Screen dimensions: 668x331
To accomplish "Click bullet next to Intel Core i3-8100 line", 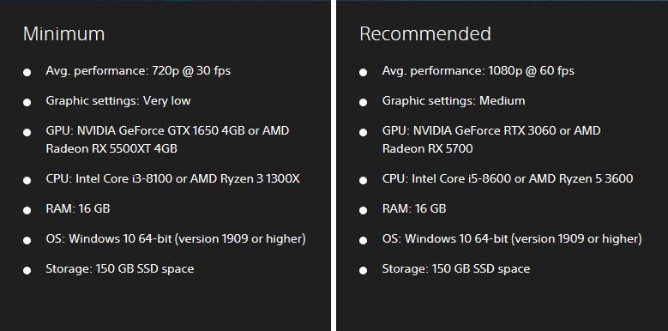I will pyautogui.click(x=27, y=180).
